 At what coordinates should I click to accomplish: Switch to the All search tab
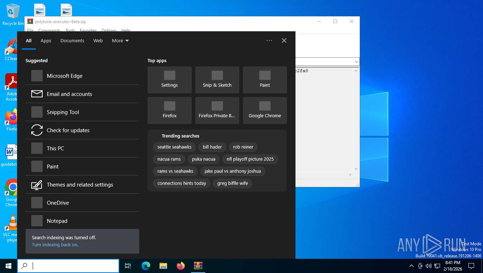pos(29,41)
